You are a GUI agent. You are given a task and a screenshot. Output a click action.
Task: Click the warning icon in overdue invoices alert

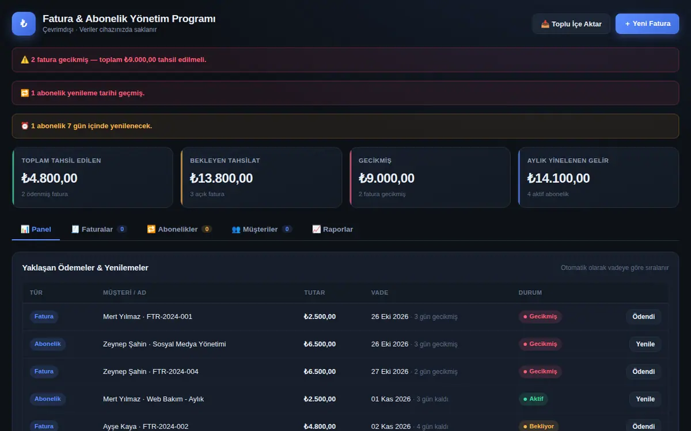click(x=25, y=60)
